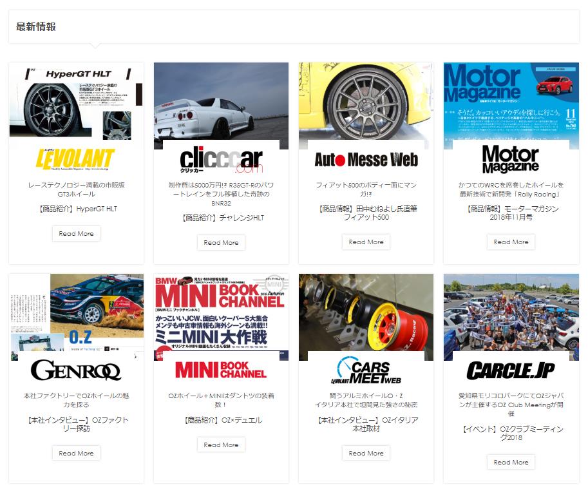
Task: Click the MINI Book Channel logo below the cover
Action: coord(221,370)
